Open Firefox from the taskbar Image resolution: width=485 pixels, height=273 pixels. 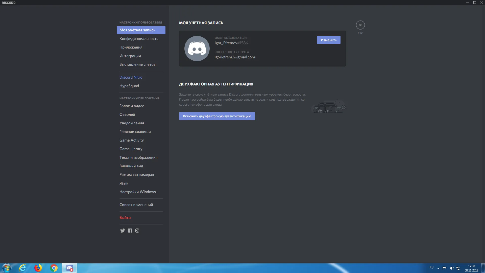[38, 268]
